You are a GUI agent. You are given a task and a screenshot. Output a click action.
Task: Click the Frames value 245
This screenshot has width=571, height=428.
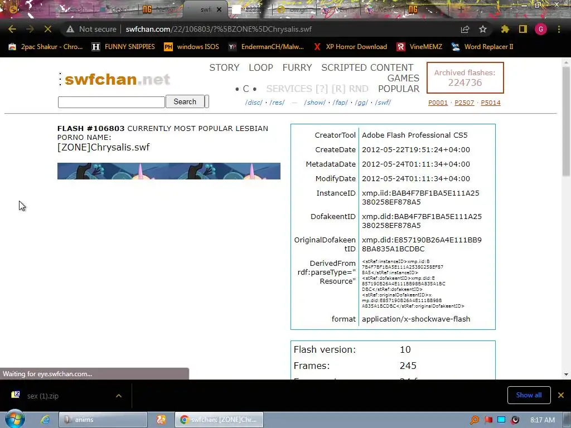(408, 366)
